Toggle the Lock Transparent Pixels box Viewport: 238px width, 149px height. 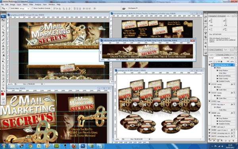214,61
